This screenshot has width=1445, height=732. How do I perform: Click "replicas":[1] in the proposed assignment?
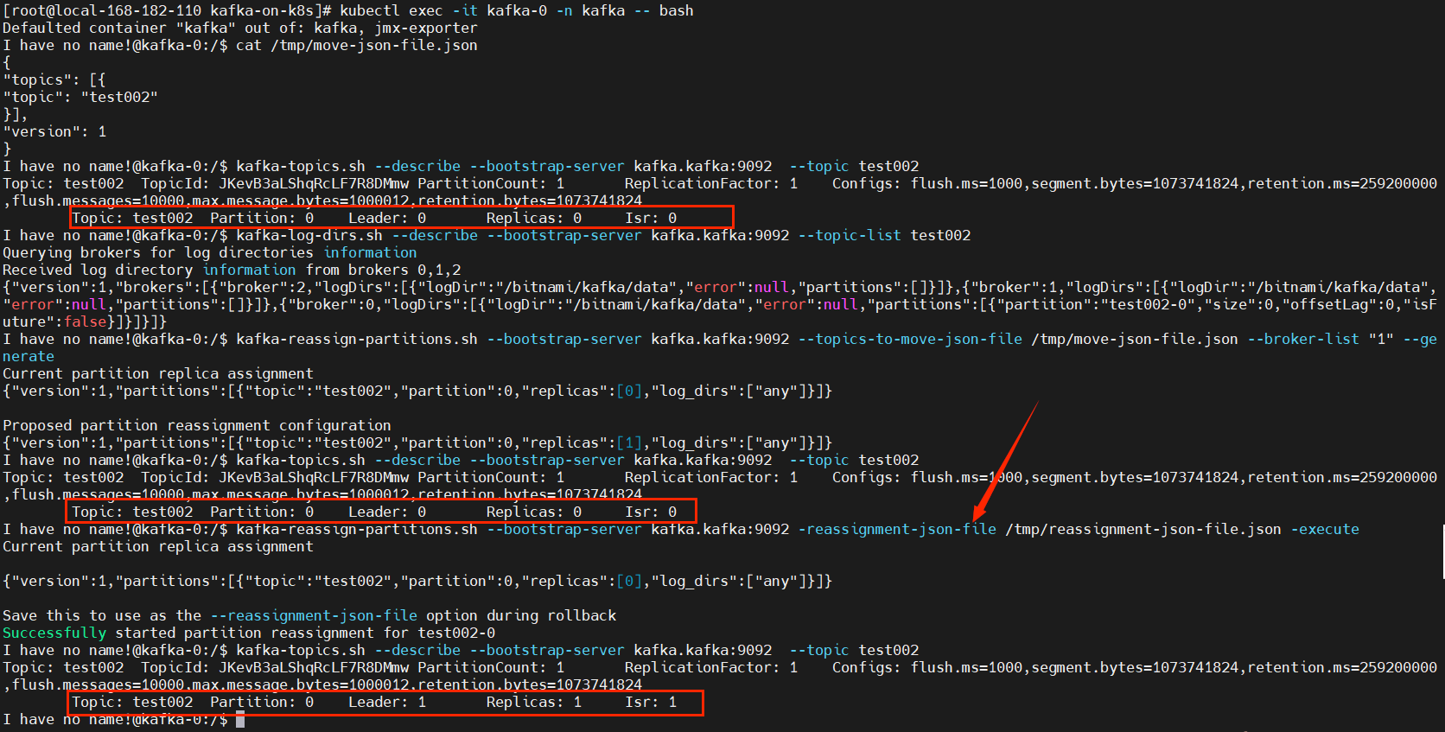582,442
